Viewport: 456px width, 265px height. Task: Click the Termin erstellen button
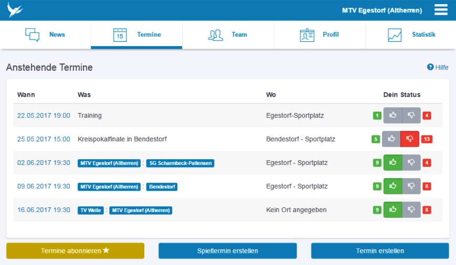pos(380,251)
